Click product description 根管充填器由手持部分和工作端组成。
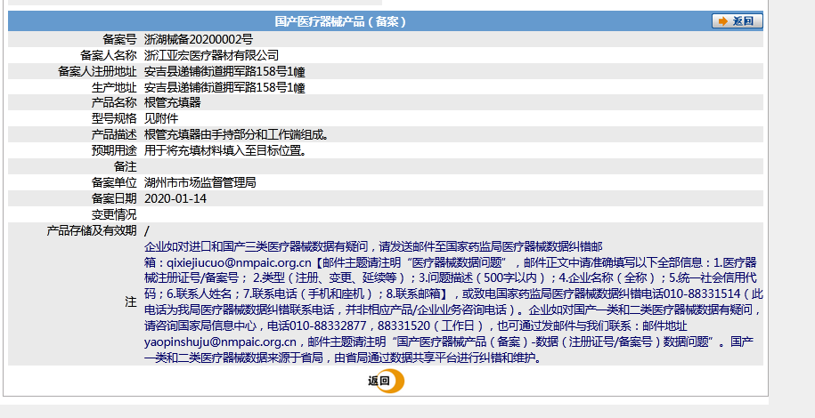This screenshot has height=418, width=815. [237, 135]
